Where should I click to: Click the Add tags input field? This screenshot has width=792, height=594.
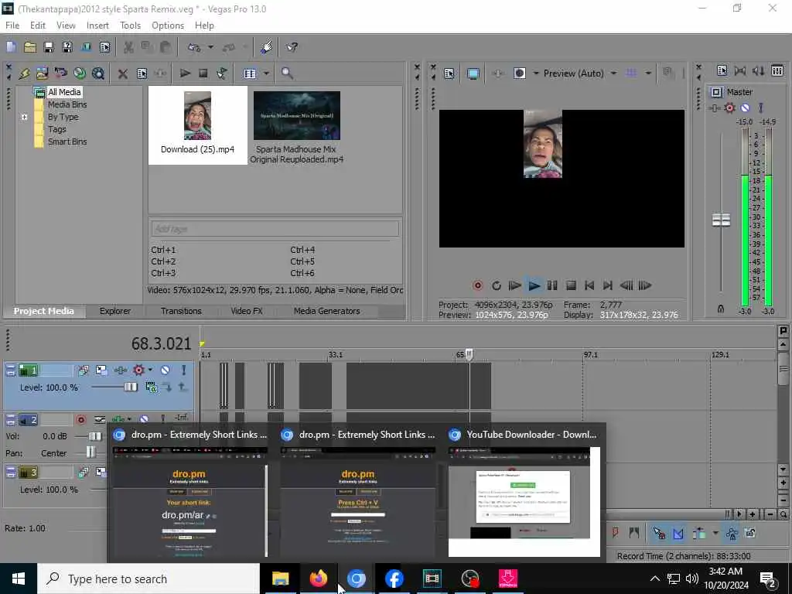275,229
